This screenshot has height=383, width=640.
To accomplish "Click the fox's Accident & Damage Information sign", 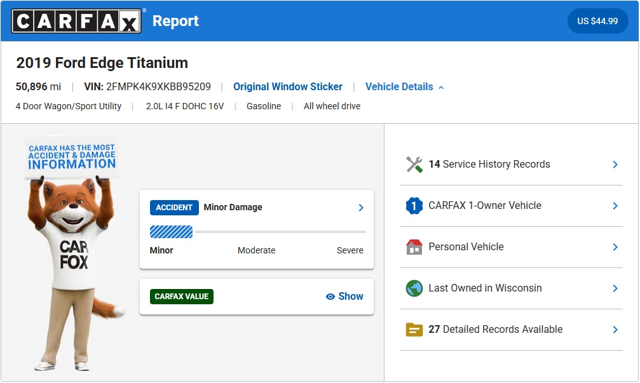I will (72, 157).
